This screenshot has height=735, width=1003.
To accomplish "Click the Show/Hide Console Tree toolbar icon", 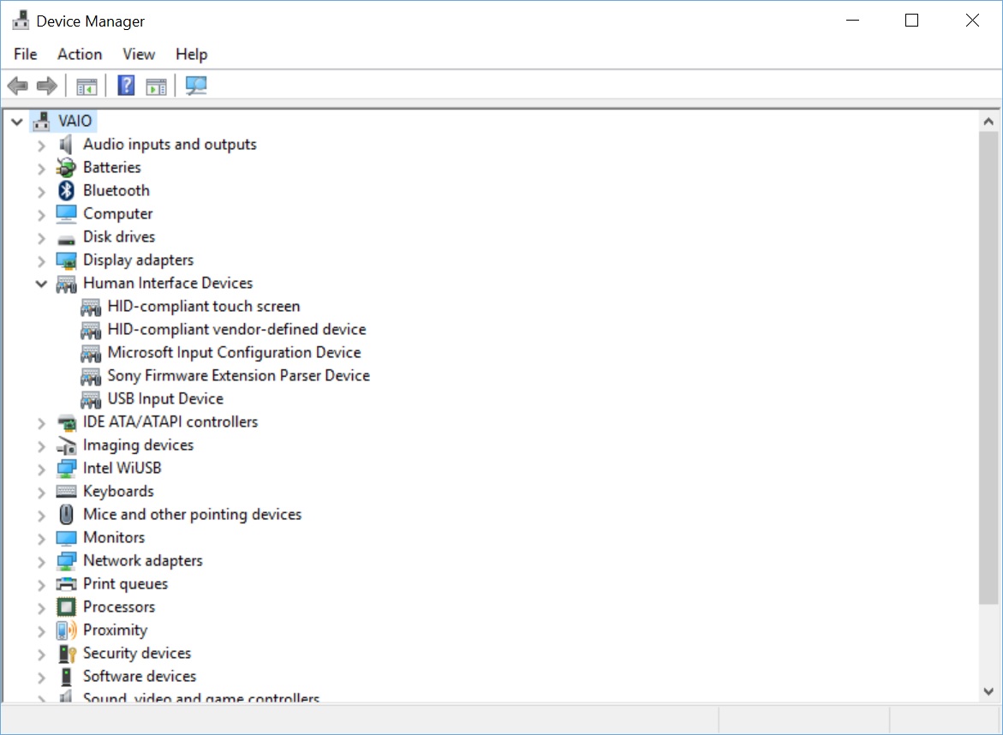I will point(86,84).
